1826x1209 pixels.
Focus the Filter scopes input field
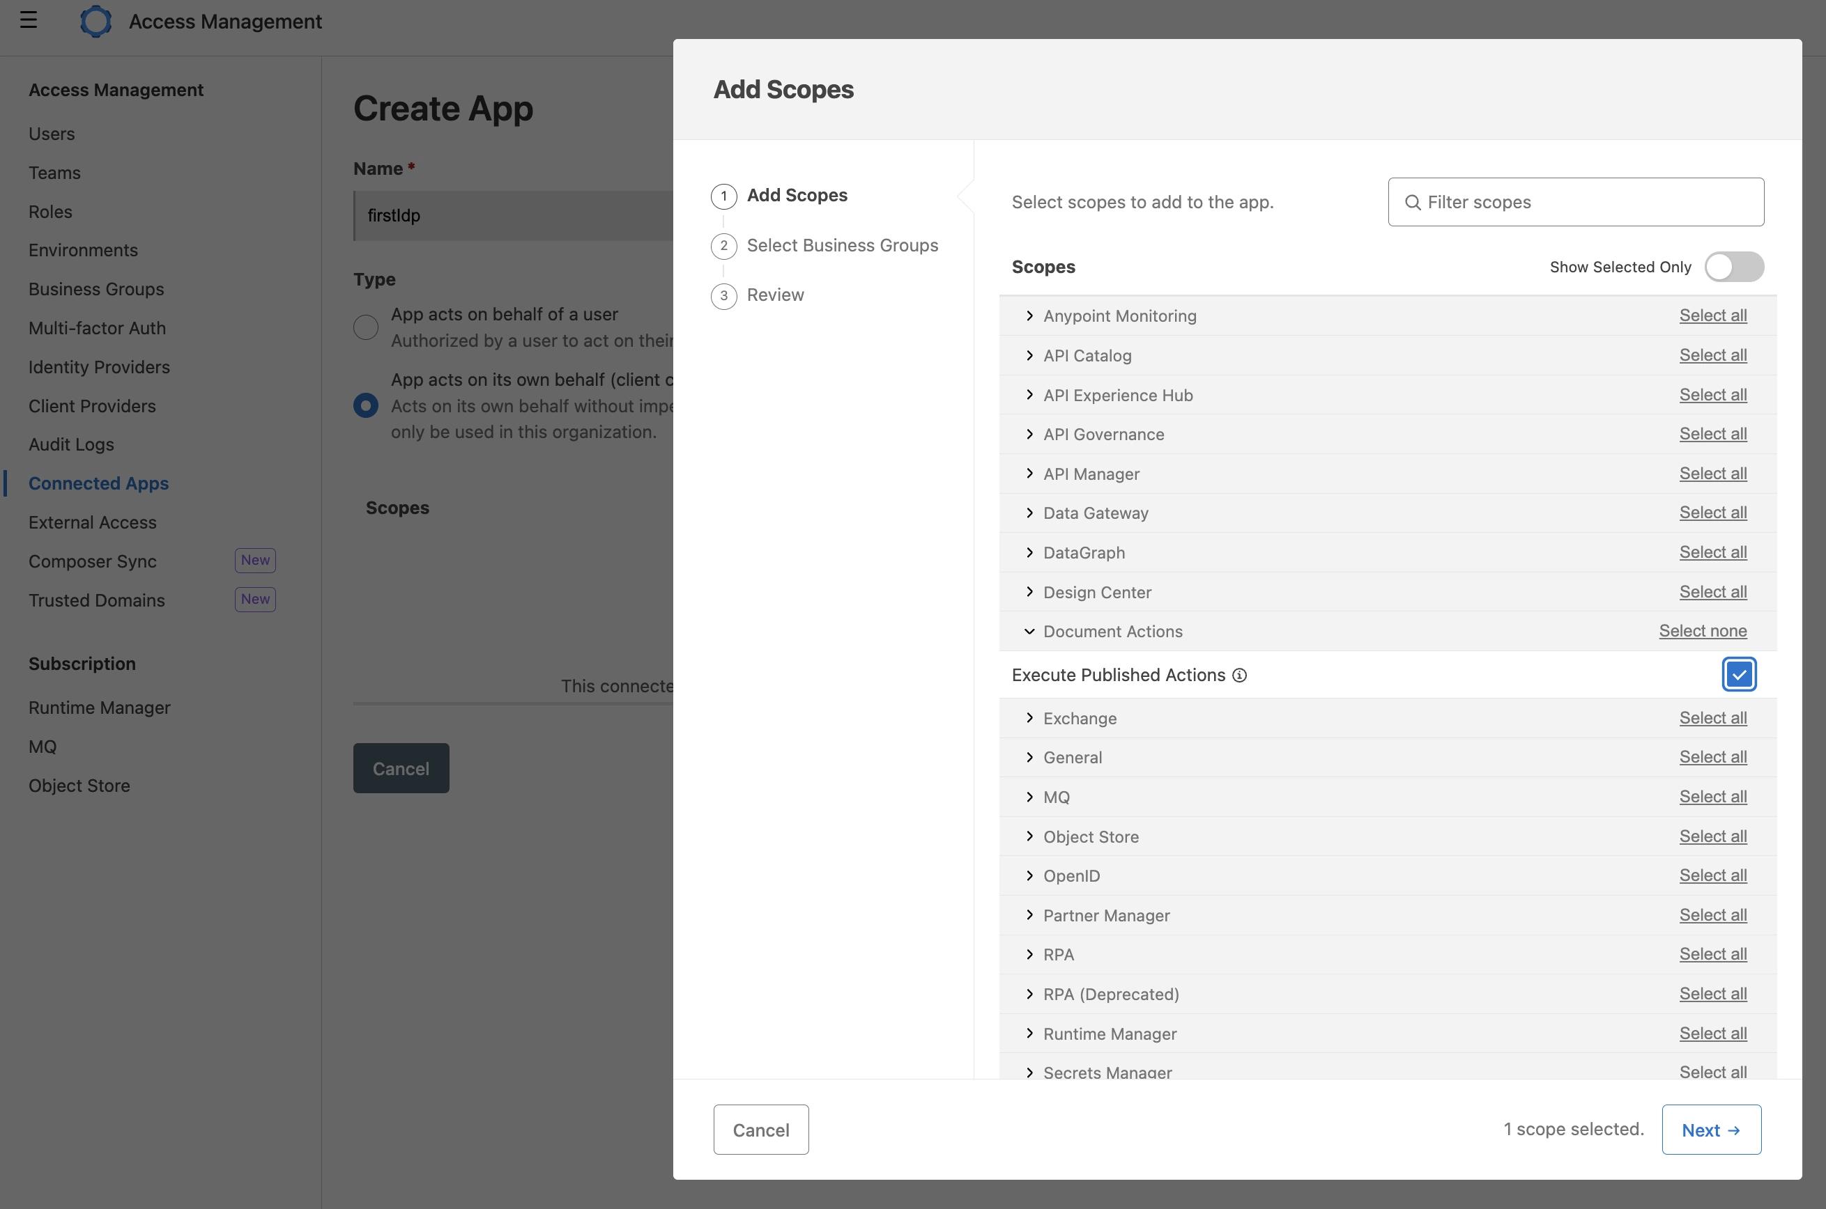(1589, 203)
